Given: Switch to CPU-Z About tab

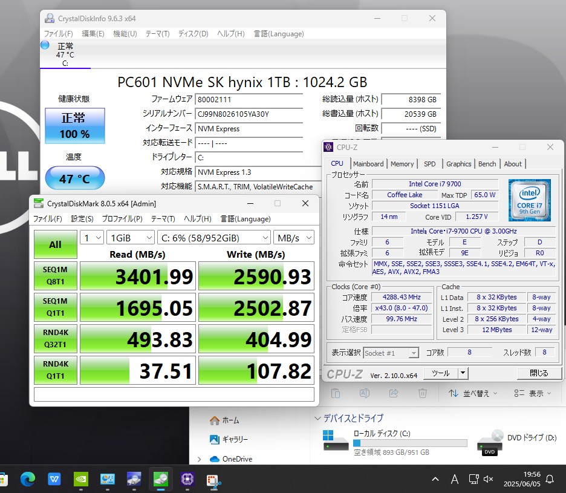Looking at the screenshot, I should (513, 164).
